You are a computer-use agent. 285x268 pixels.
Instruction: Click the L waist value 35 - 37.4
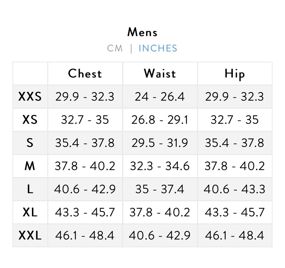(160, 190)
